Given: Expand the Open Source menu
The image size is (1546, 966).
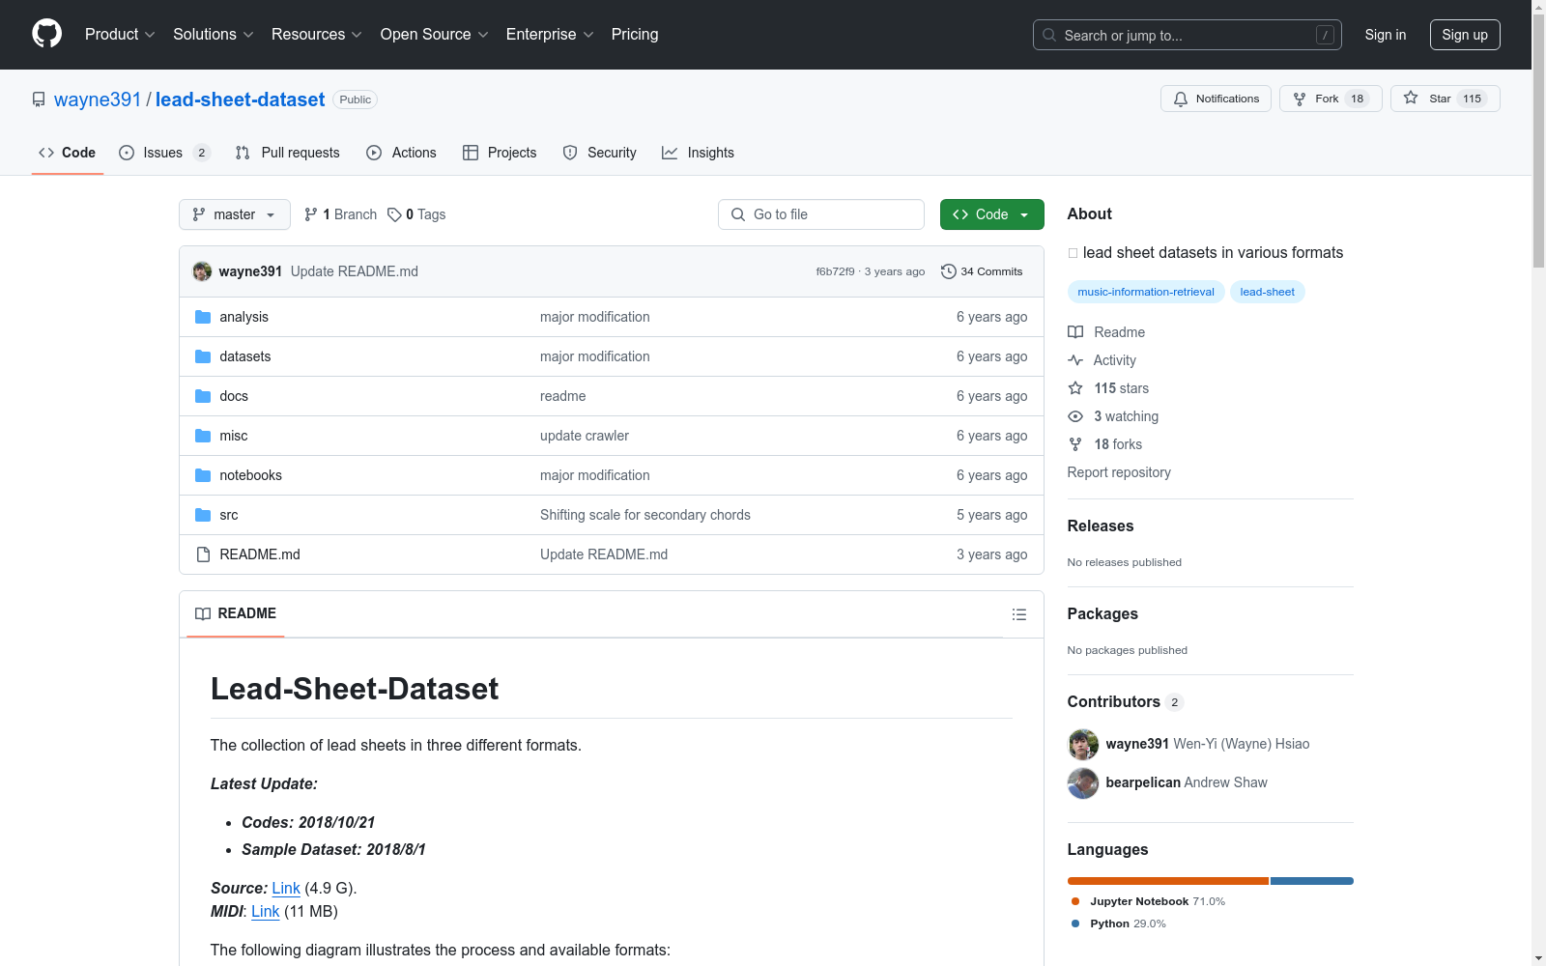Looking at the screenshot, I should coord(435,35).
